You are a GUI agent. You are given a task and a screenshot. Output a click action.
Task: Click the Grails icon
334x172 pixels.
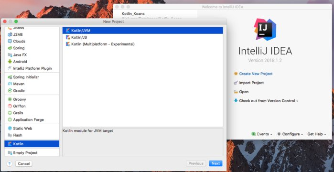click(10, 113)
